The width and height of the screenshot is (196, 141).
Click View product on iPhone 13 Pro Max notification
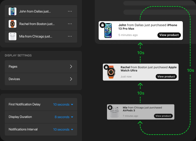pos(169,35)
